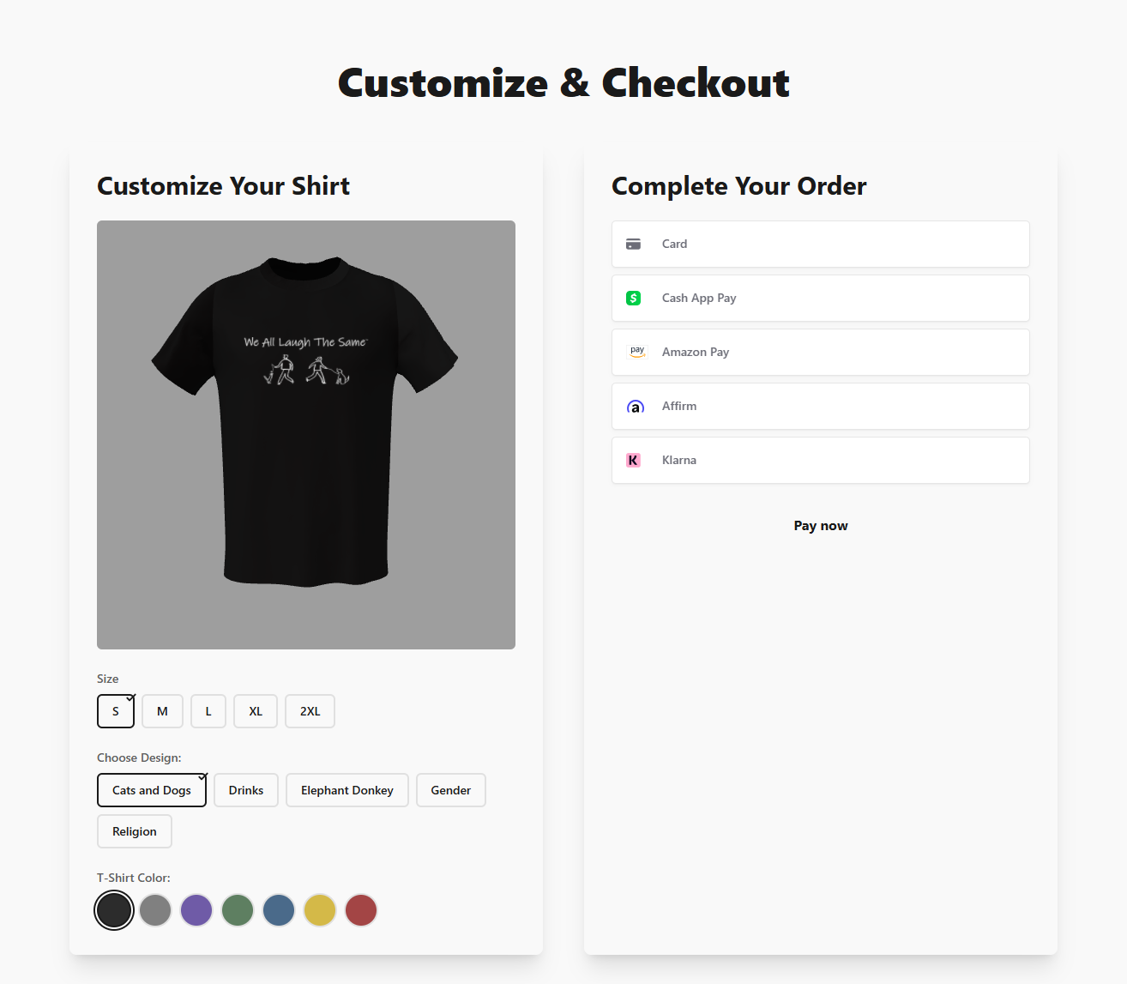Click the Pay now button
This screenshot has height=984, width=1127.
coord(820,525)
